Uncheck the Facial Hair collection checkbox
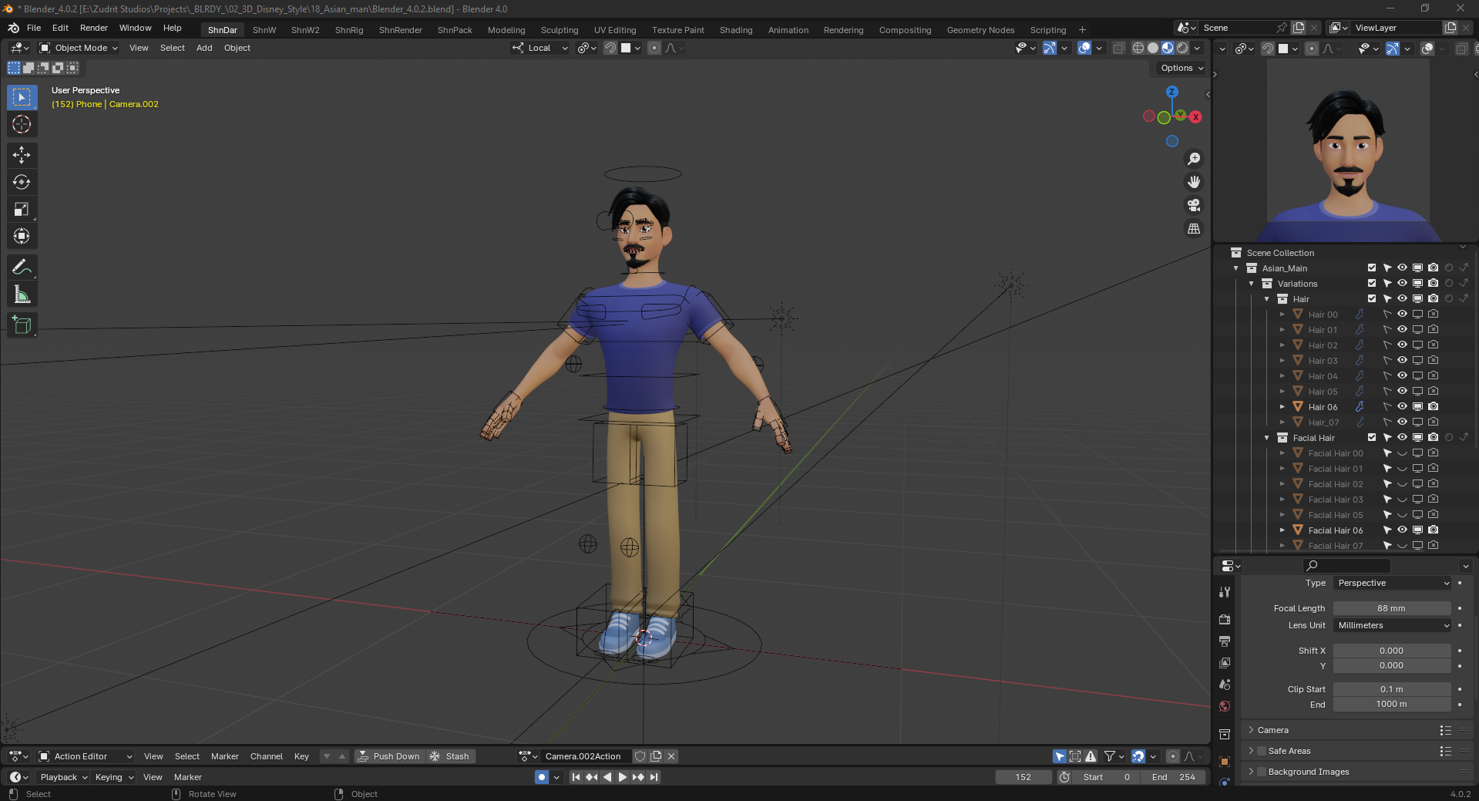The width and height of the screenshot is (1479, 801). pos(1372,437)
